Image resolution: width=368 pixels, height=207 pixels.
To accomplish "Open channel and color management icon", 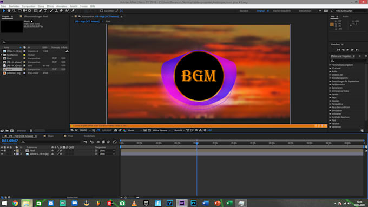I will click(124, 130).
